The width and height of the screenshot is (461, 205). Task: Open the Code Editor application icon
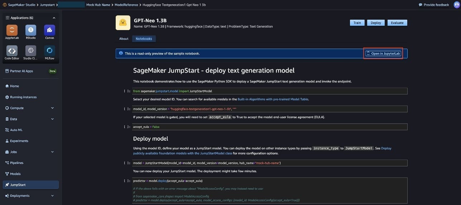pyautogui.click(x=12, y=51)
